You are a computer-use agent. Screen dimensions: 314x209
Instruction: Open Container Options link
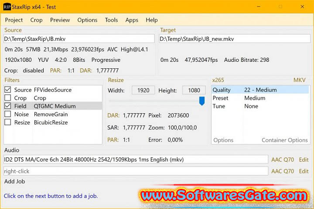284,140
